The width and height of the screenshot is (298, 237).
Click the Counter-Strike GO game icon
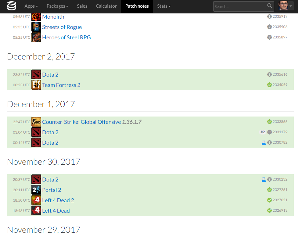pyautogui.click(x=36, y=122)
